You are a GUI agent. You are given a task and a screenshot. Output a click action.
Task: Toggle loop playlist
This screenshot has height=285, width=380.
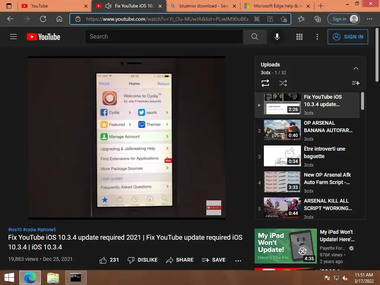coord(265,83)
